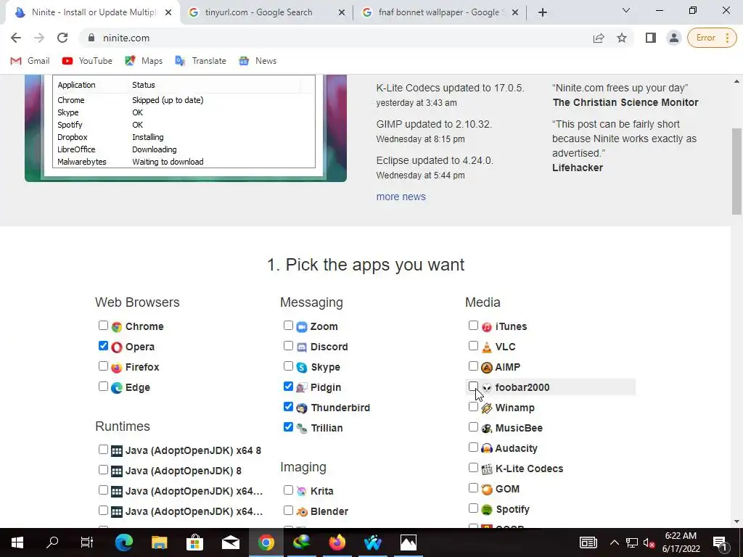Image resolution: width=743 pixels, height=557 pixels.
Task: Open the more news link
Action: click(401, 197)
